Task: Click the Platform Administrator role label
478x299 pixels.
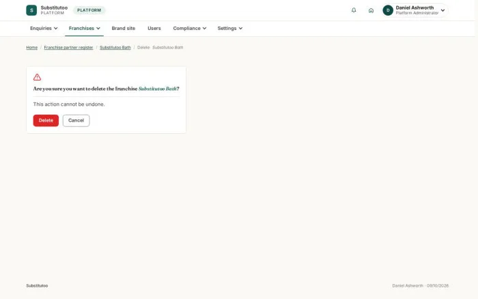Action: 417,13
